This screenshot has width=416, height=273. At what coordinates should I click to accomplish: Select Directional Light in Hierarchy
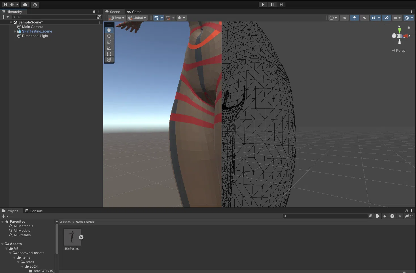tap(35, 36)
